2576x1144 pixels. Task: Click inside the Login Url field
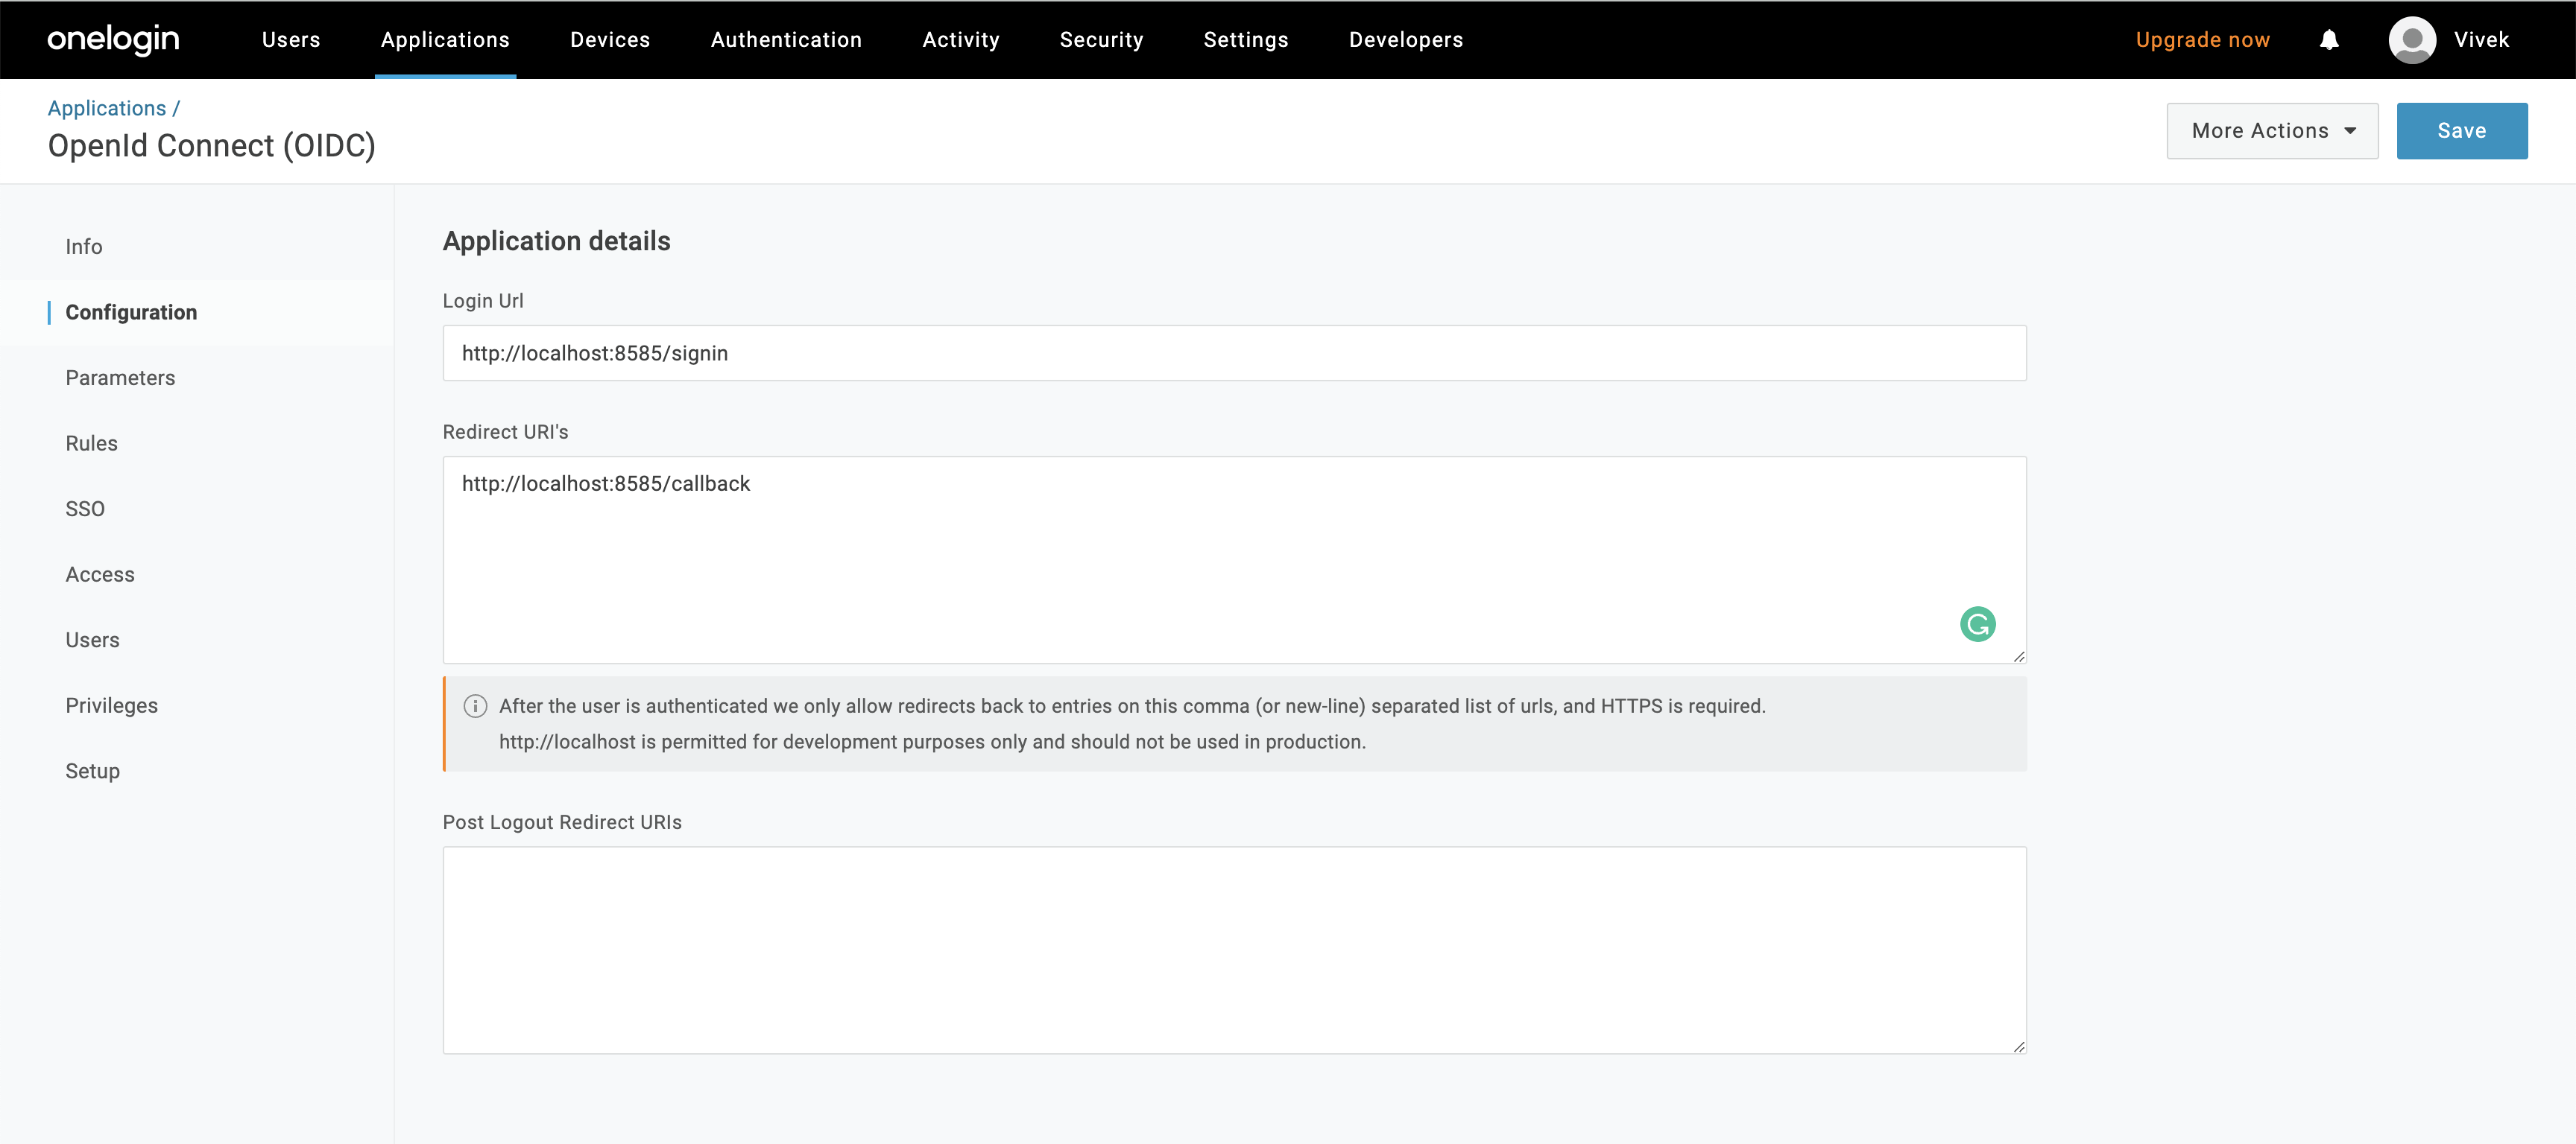1235,353
